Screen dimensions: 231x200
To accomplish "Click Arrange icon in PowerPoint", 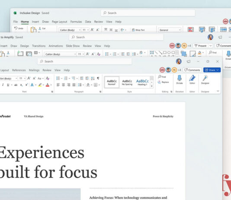I will (x=184, y=54).
